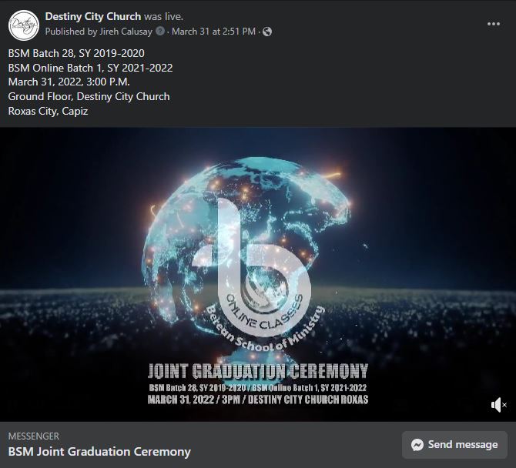Click the MESSENGER label above the title
The image size is (516, 468).
(x=34, y=436)
